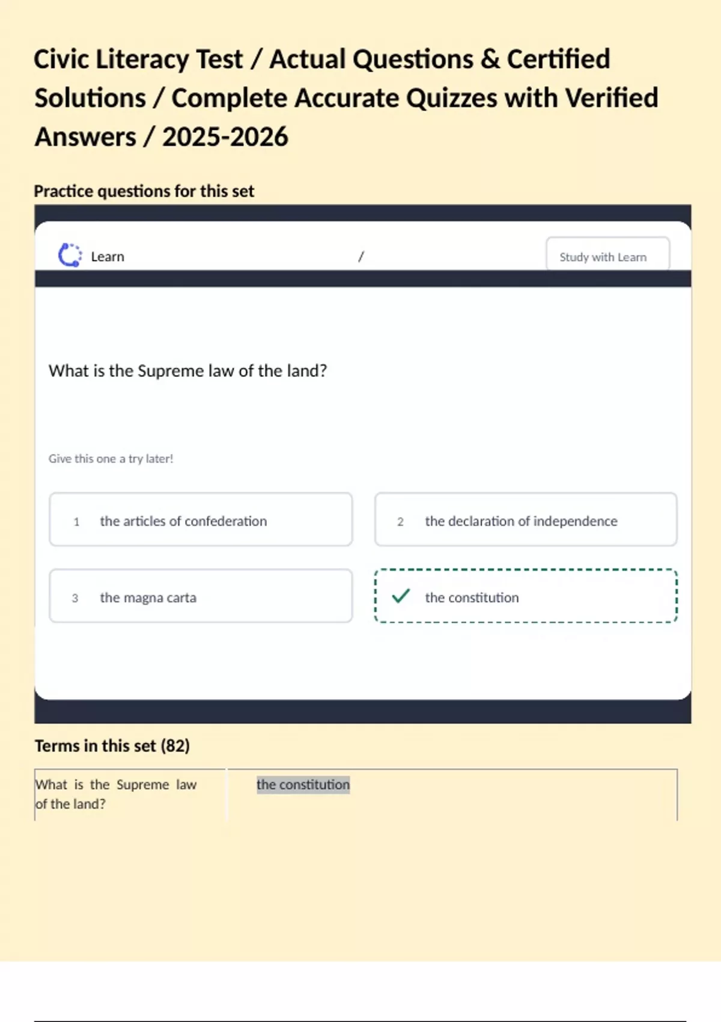Select the correct constitution answer card
The width and height of the screenshot is (721, 1022).
[x=526, y=596]
